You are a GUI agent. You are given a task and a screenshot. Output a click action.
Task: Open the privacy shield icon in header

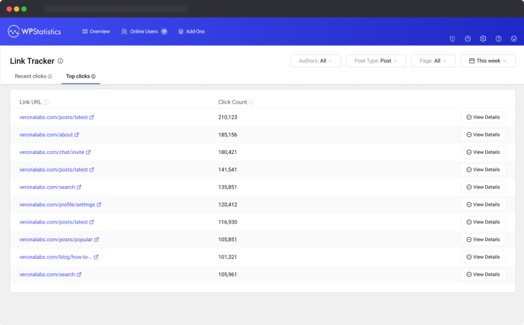452,39
